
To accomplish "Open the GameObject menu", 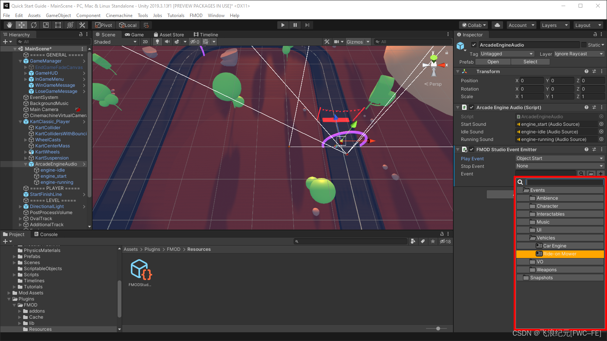I will (x=58, y=16).
